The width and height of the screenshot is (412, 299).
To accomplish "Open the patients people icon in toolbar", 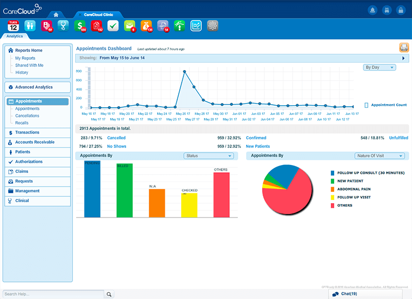I will coord(30,26).
